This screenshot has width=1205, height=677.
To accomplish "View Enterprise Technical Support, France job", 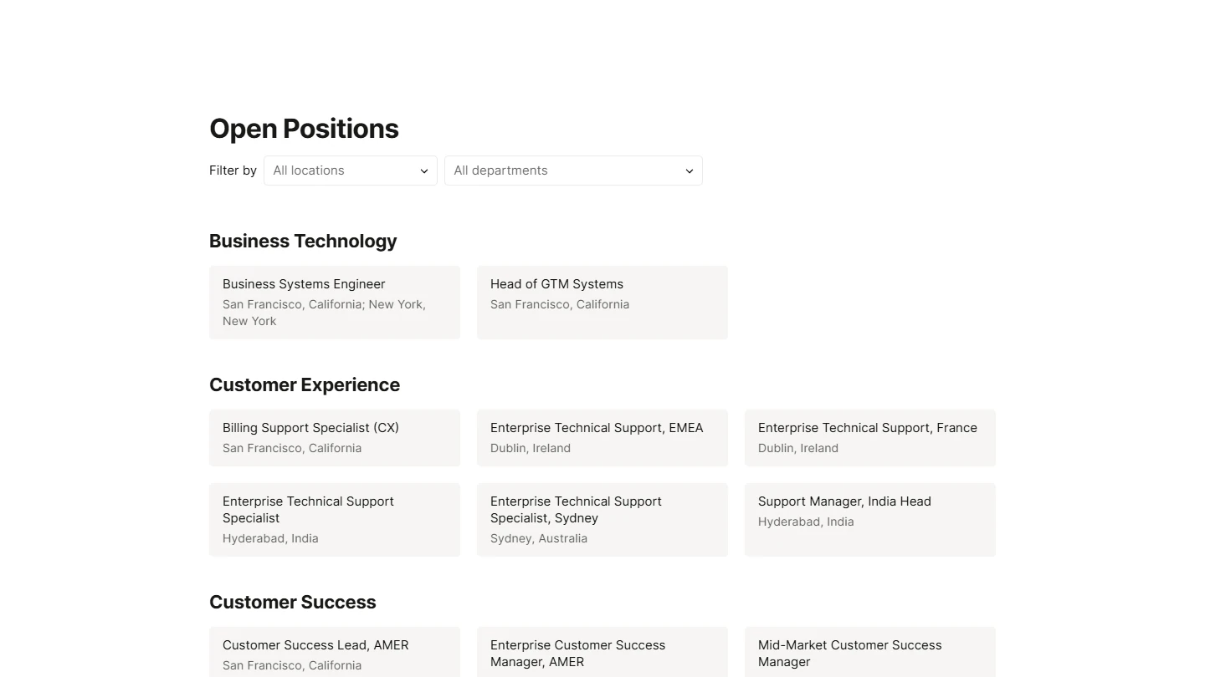I will pyautogui.click(x=869, y=437).
